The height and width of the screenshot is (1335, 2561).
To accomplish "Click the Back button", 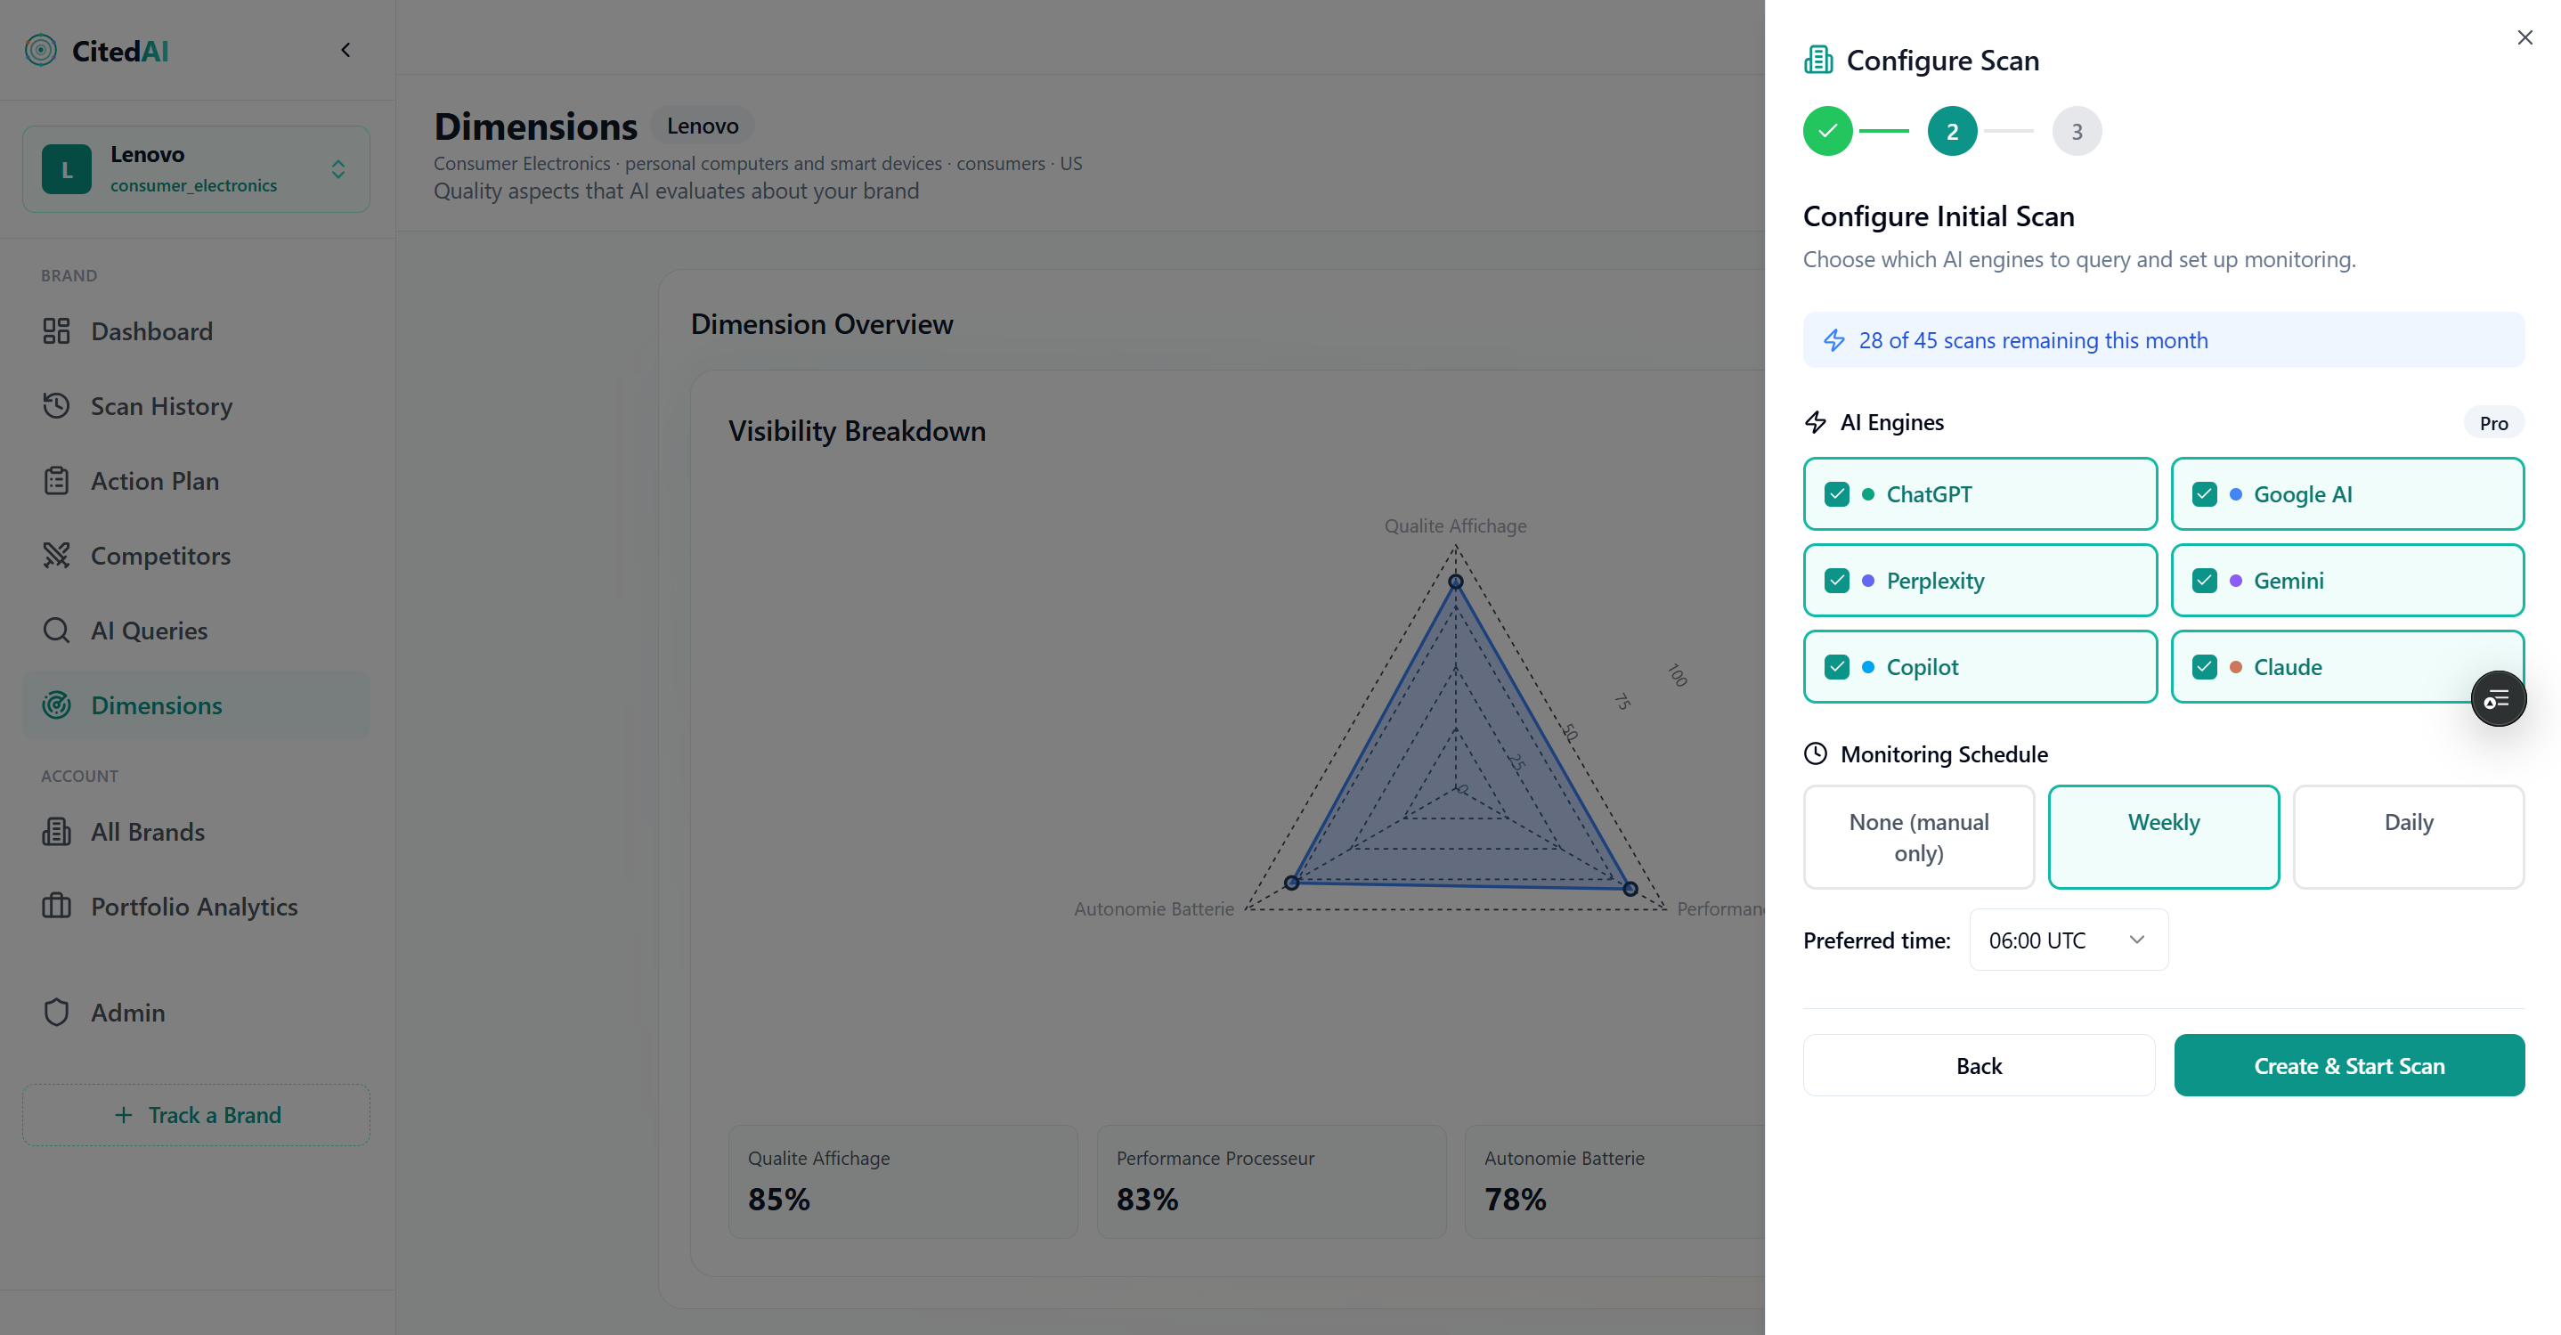I will pos(1979,1066).
